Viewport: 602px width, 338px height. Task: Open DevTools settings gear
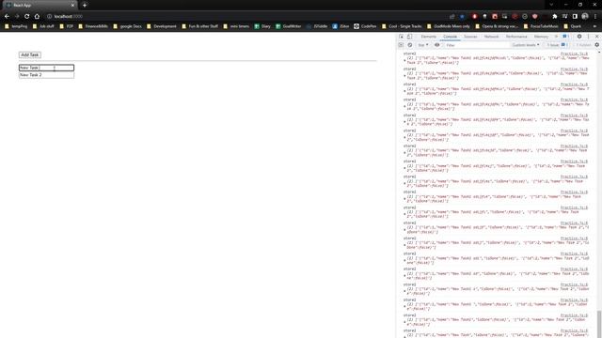pos(579,37)
